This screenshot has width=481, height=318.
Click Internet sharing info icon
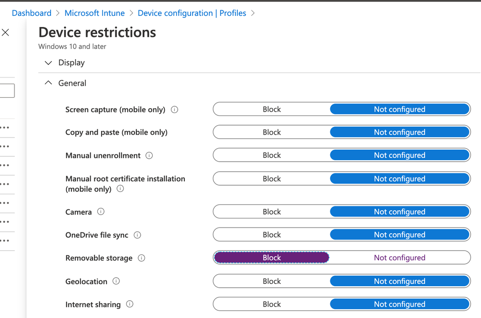[130, 304]
